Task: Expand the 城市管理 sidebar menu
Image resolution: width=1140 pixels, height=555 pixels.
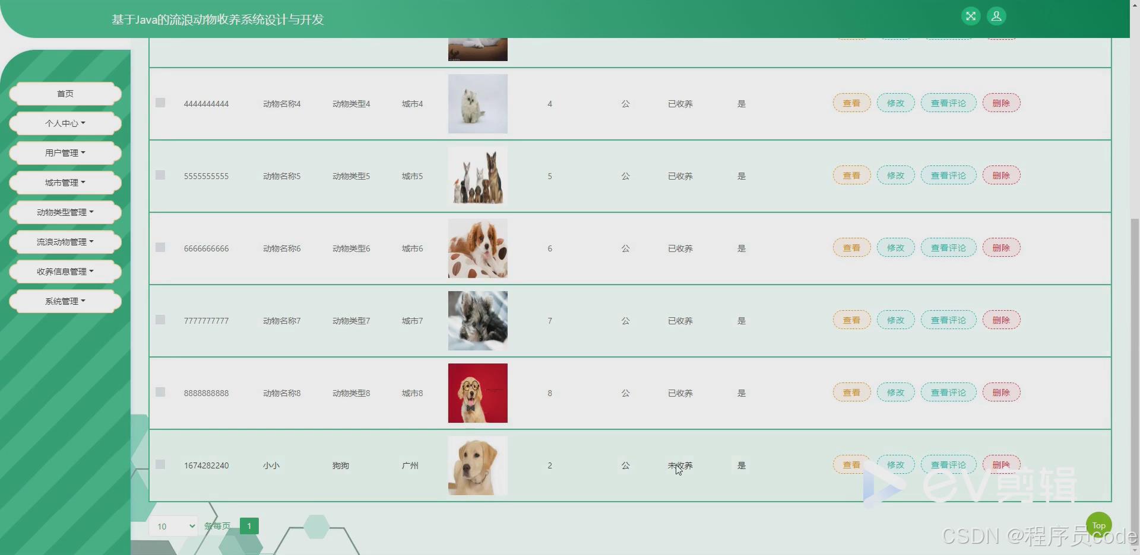Action: pyautogui.click(x=65, y=183)
